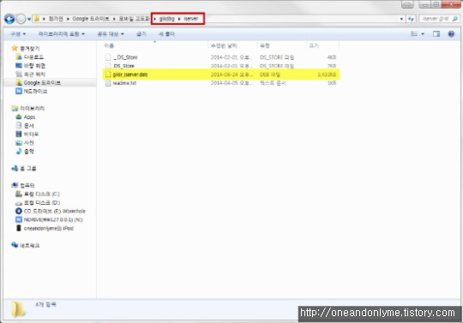Viewport: 463px width, 323px height.
Task: Open the 구성 (Organize) menu
Action: (x=18, y=34)
